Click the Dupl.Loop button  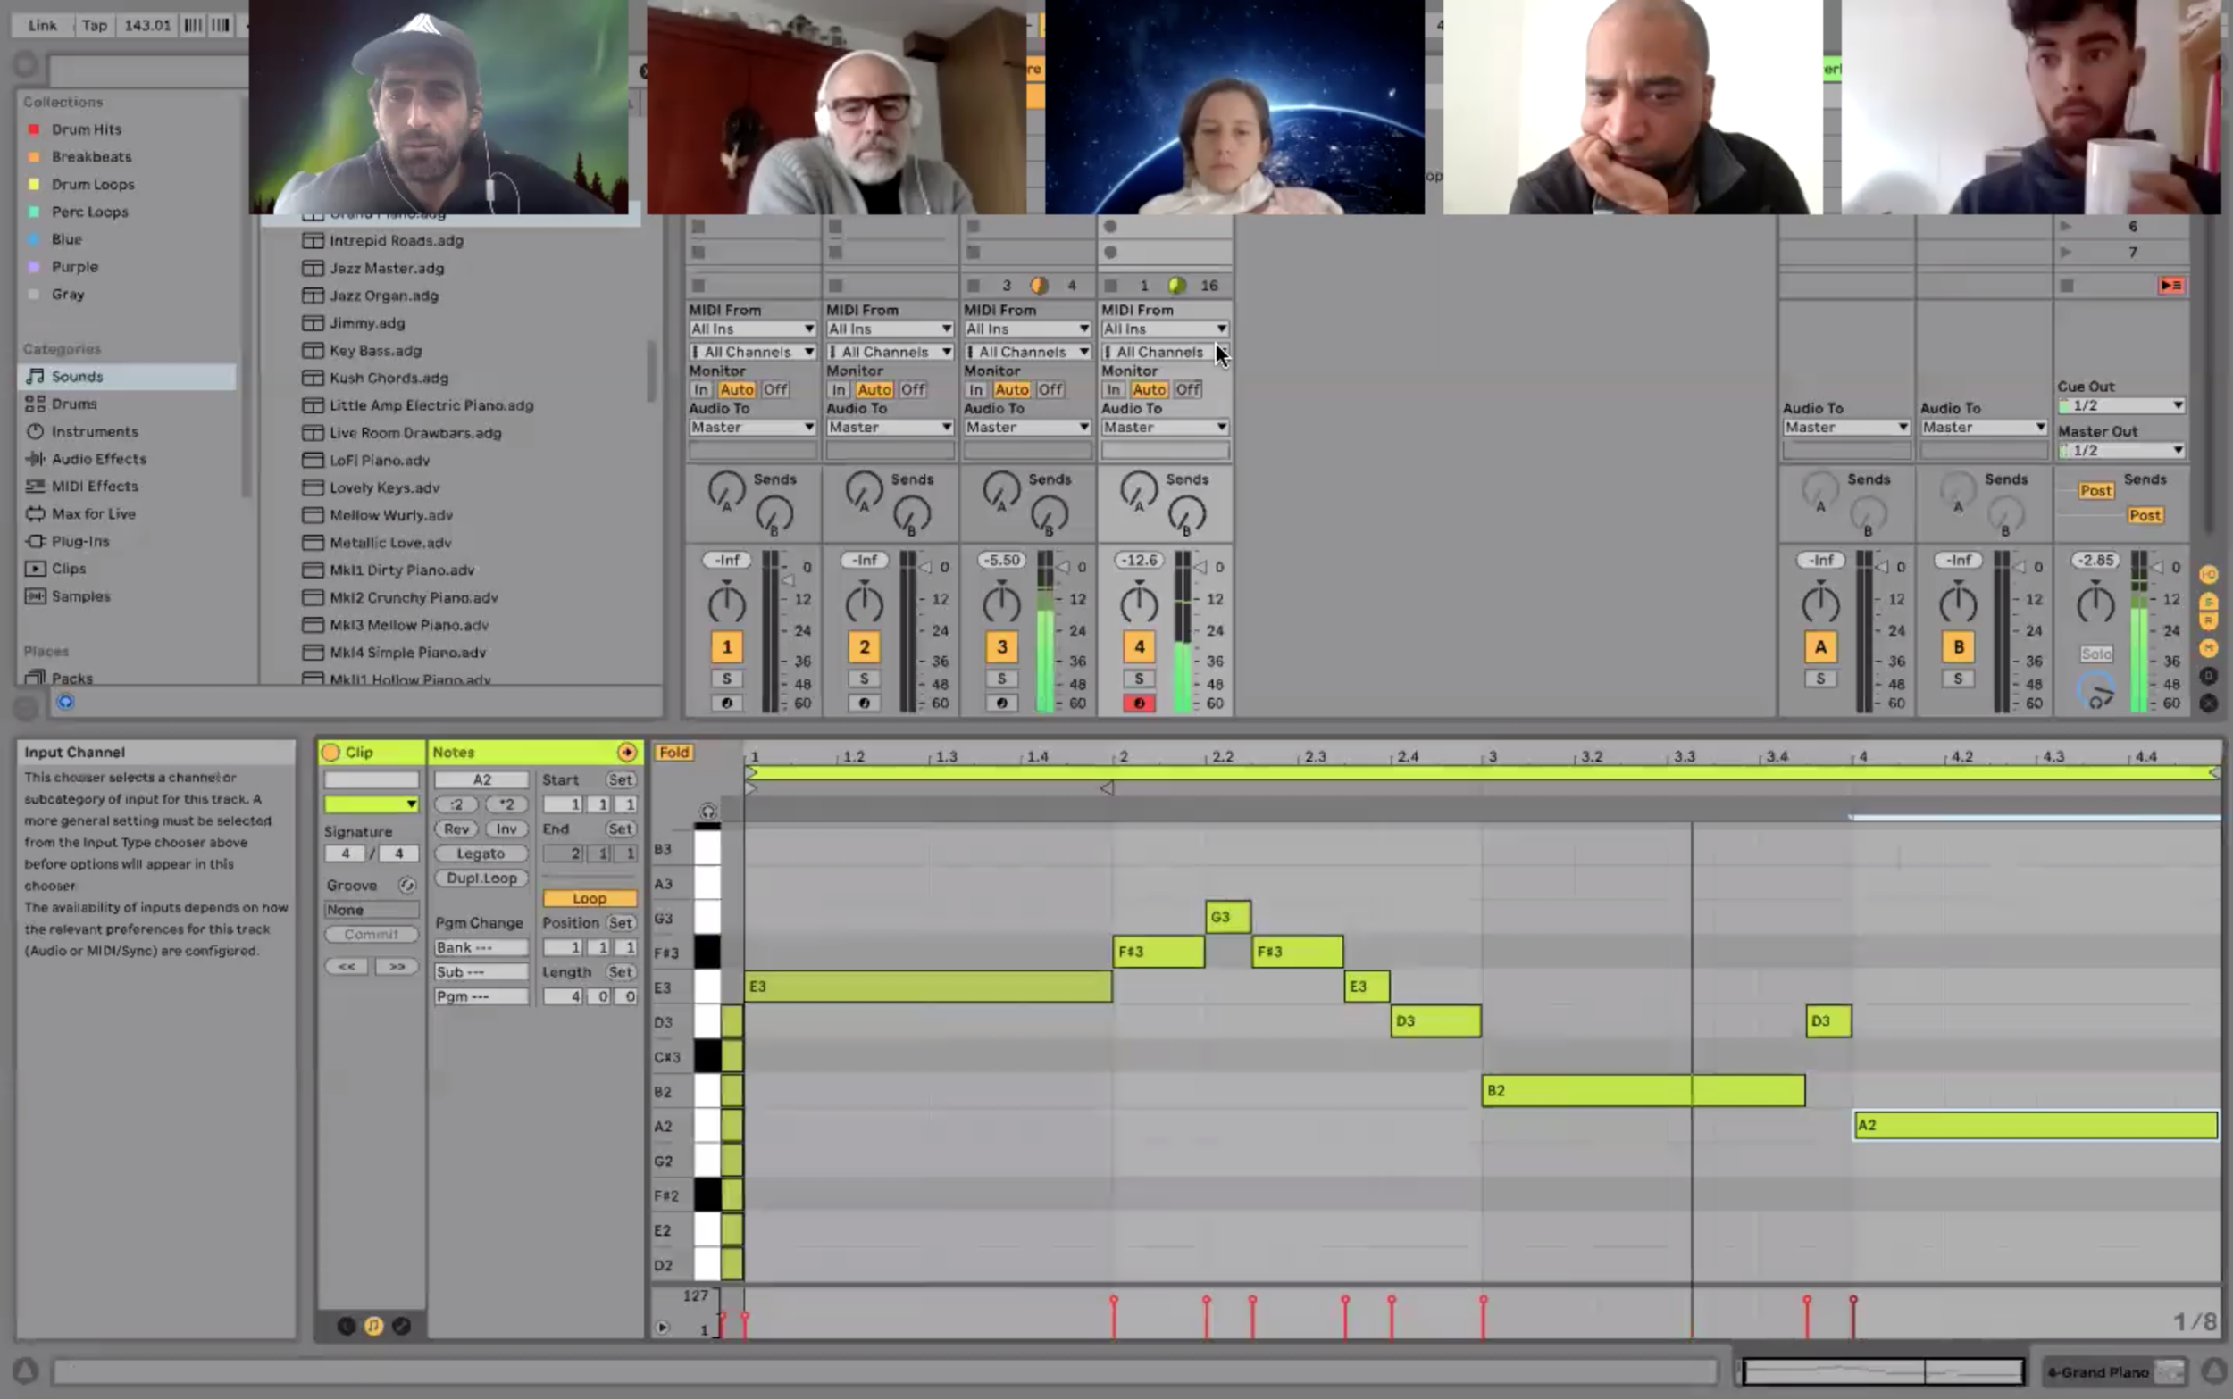point(481,879)
